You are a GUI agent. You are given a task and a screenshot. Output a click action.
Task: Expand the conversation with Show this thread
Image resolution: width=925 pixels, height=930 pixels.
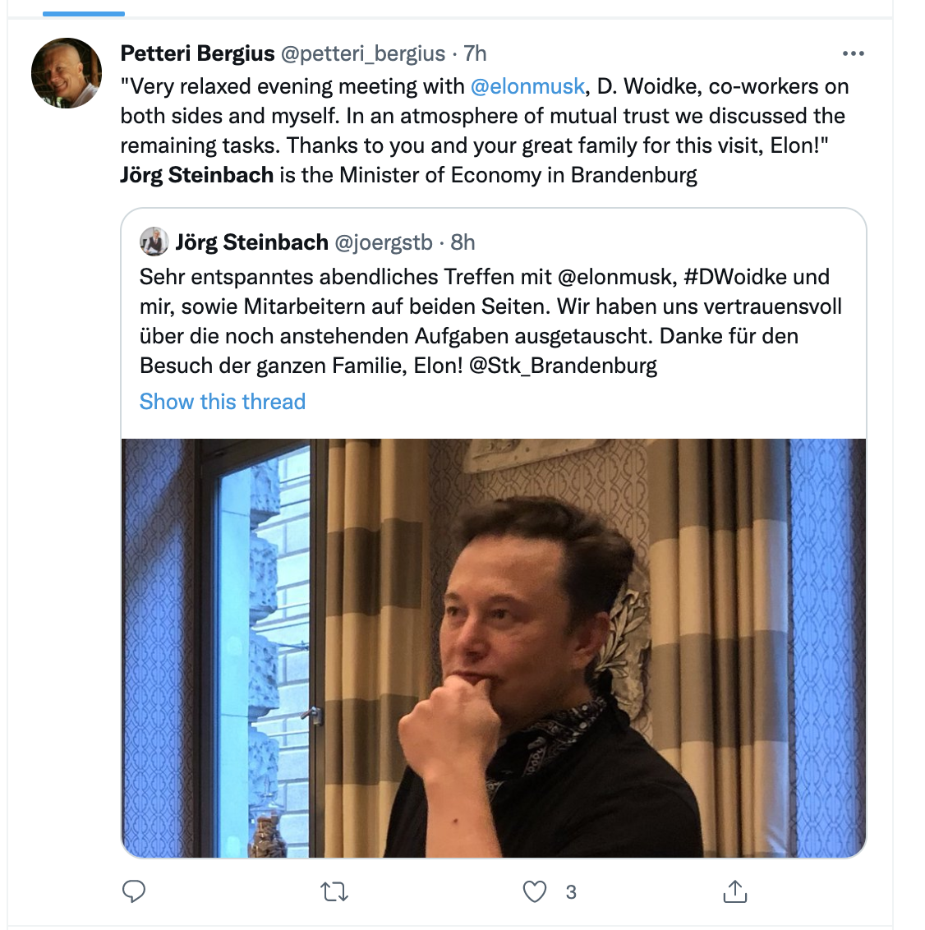click(222, 401)
